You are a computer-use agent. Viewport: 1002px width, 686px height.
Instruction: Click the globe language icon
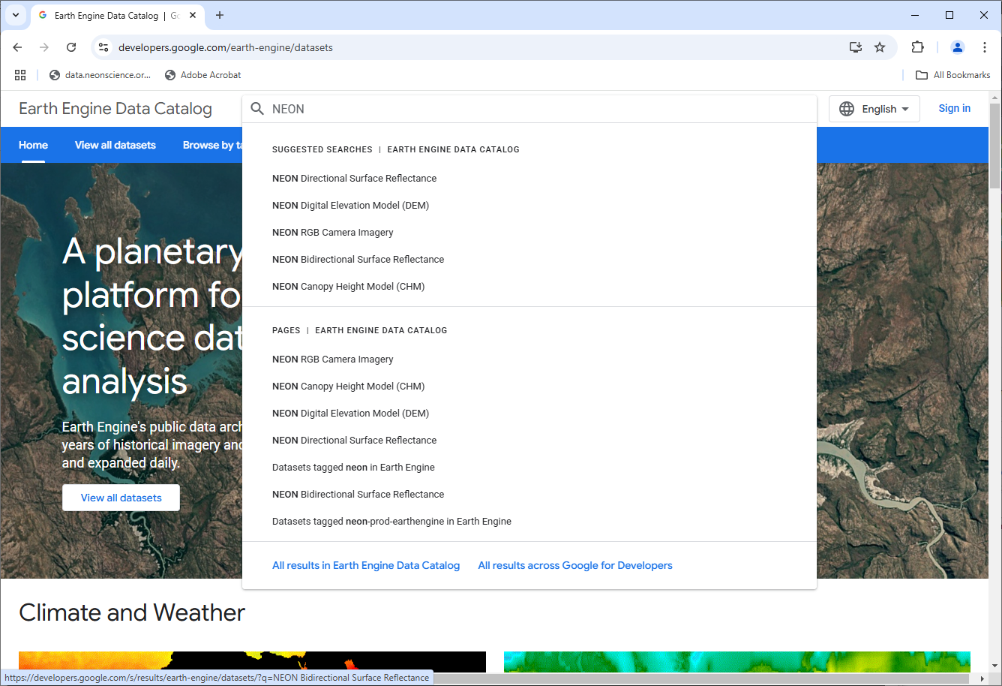pos(847,109)
